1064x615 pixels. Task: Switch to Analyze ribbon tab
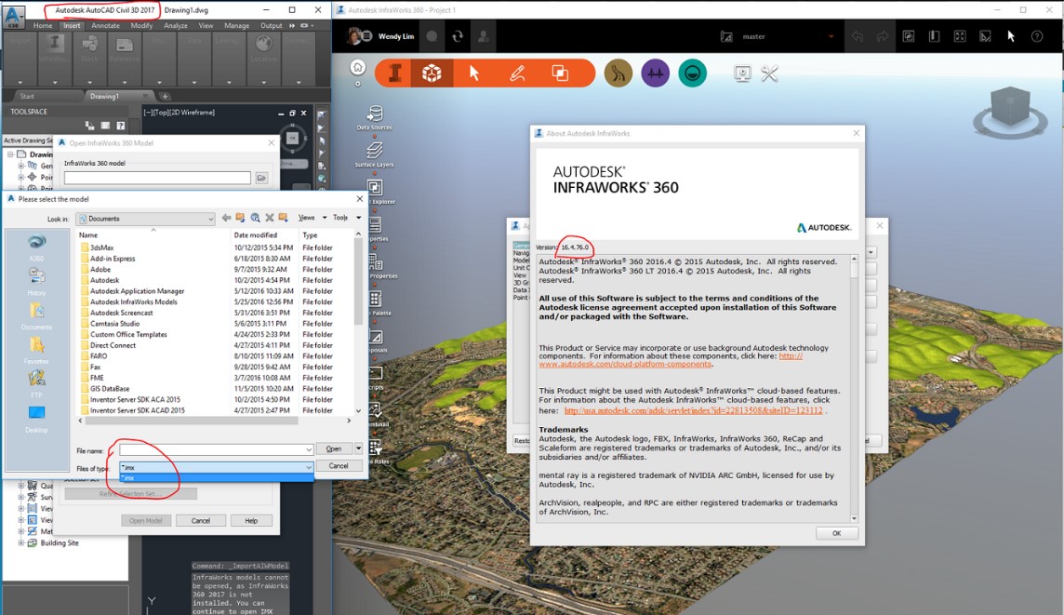[x=175, y=26]
